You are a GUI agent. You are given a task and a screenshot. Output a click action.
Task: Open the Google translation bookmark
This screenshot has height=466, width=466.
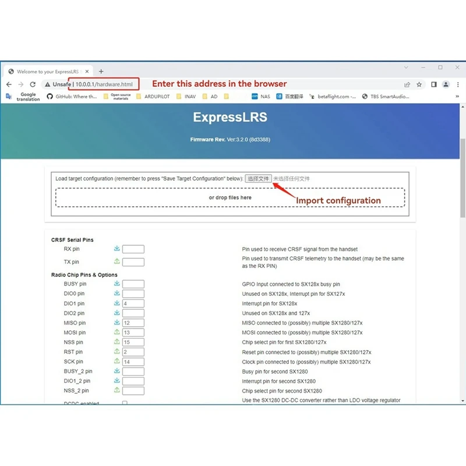pos(23,97)
